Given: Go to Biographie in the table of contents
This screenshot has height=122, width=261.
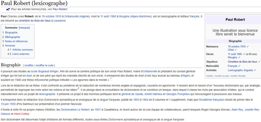Looking at the screenshot, I should (x=11, y=33).
